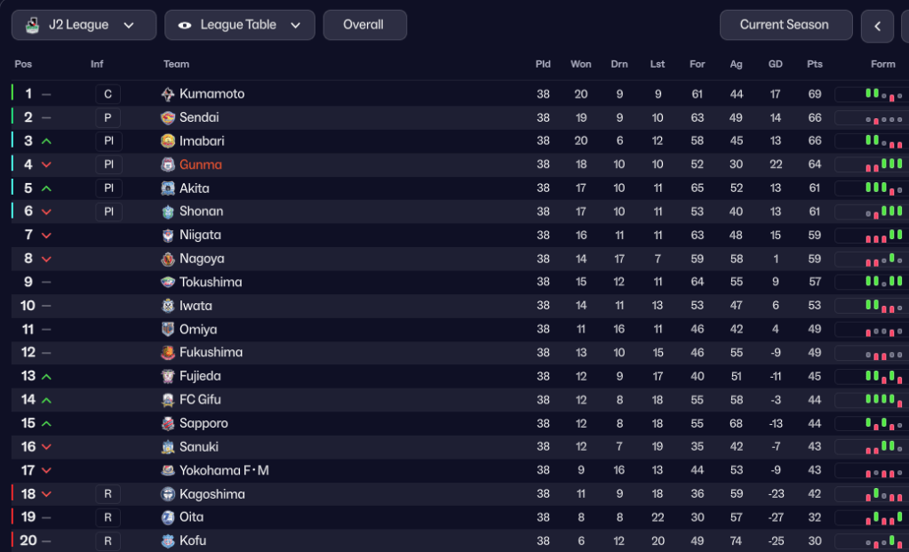Click the Kofu team crest icon

(x=168, y=540)
